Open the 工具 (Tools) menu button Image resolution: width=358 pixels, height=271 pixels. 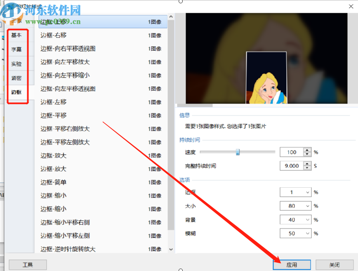click(x=27, y=264)
